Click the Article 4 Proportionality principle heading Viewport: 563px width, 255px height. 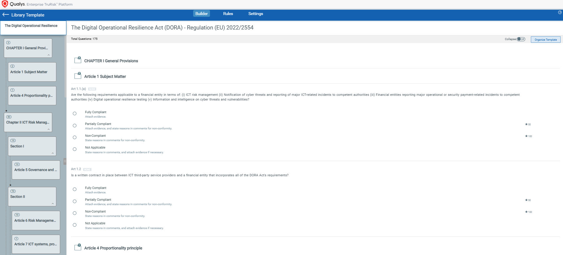pyautogui.click(x=113, y=248)
